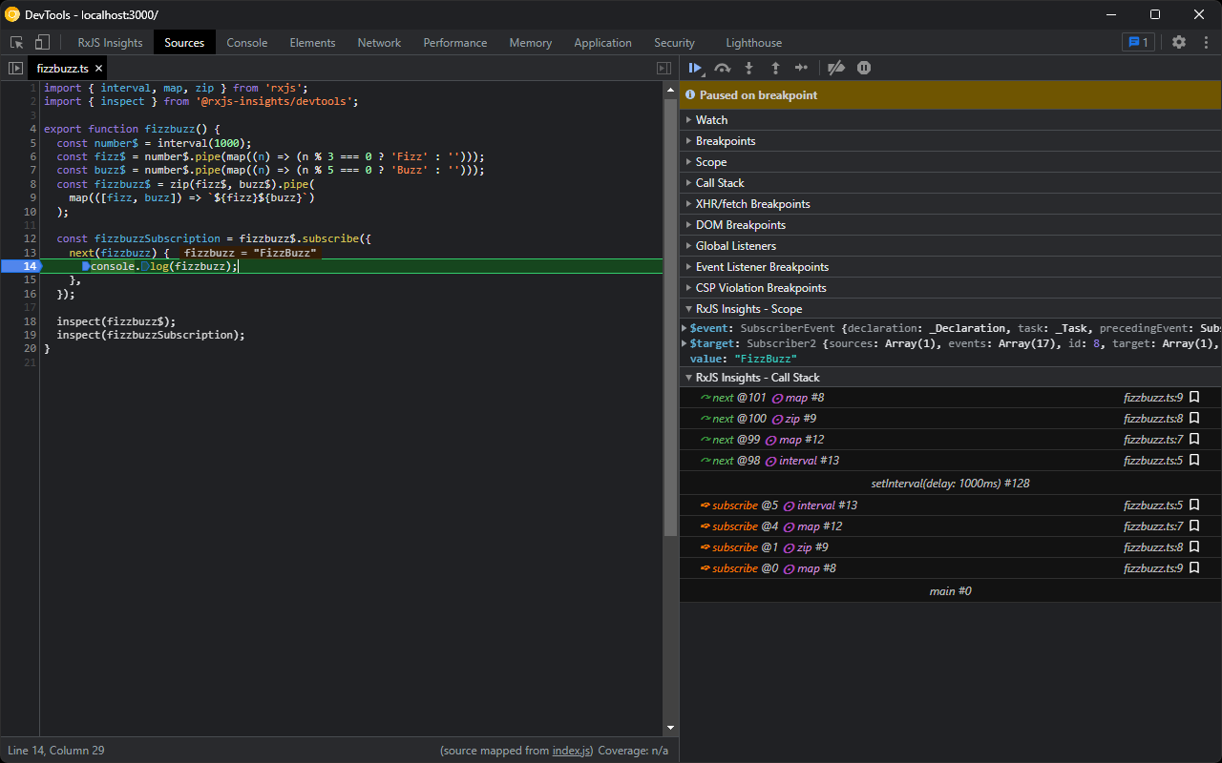
Task: Expand the Watch section
Action: (951, 120)
